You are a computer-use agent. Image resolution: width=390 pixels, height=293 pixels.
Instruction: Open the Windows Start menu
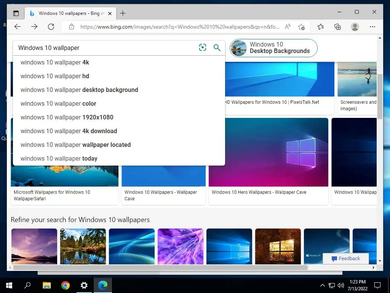click(9, 285)
